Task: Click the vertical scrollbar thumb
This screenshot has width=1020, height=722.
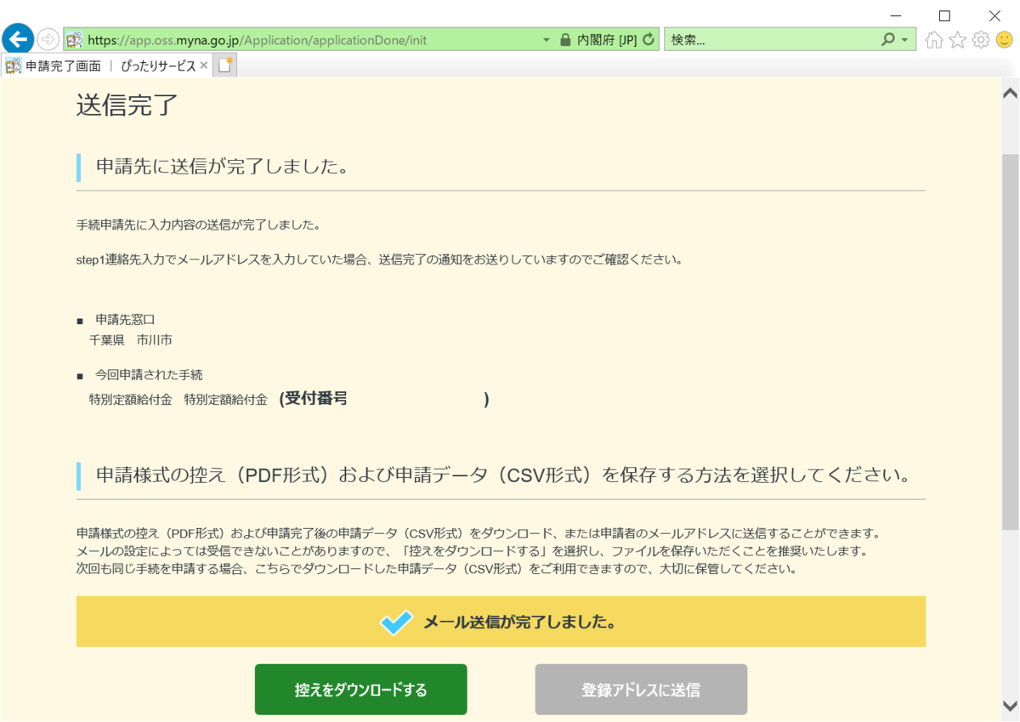Action: (1010, 342)
